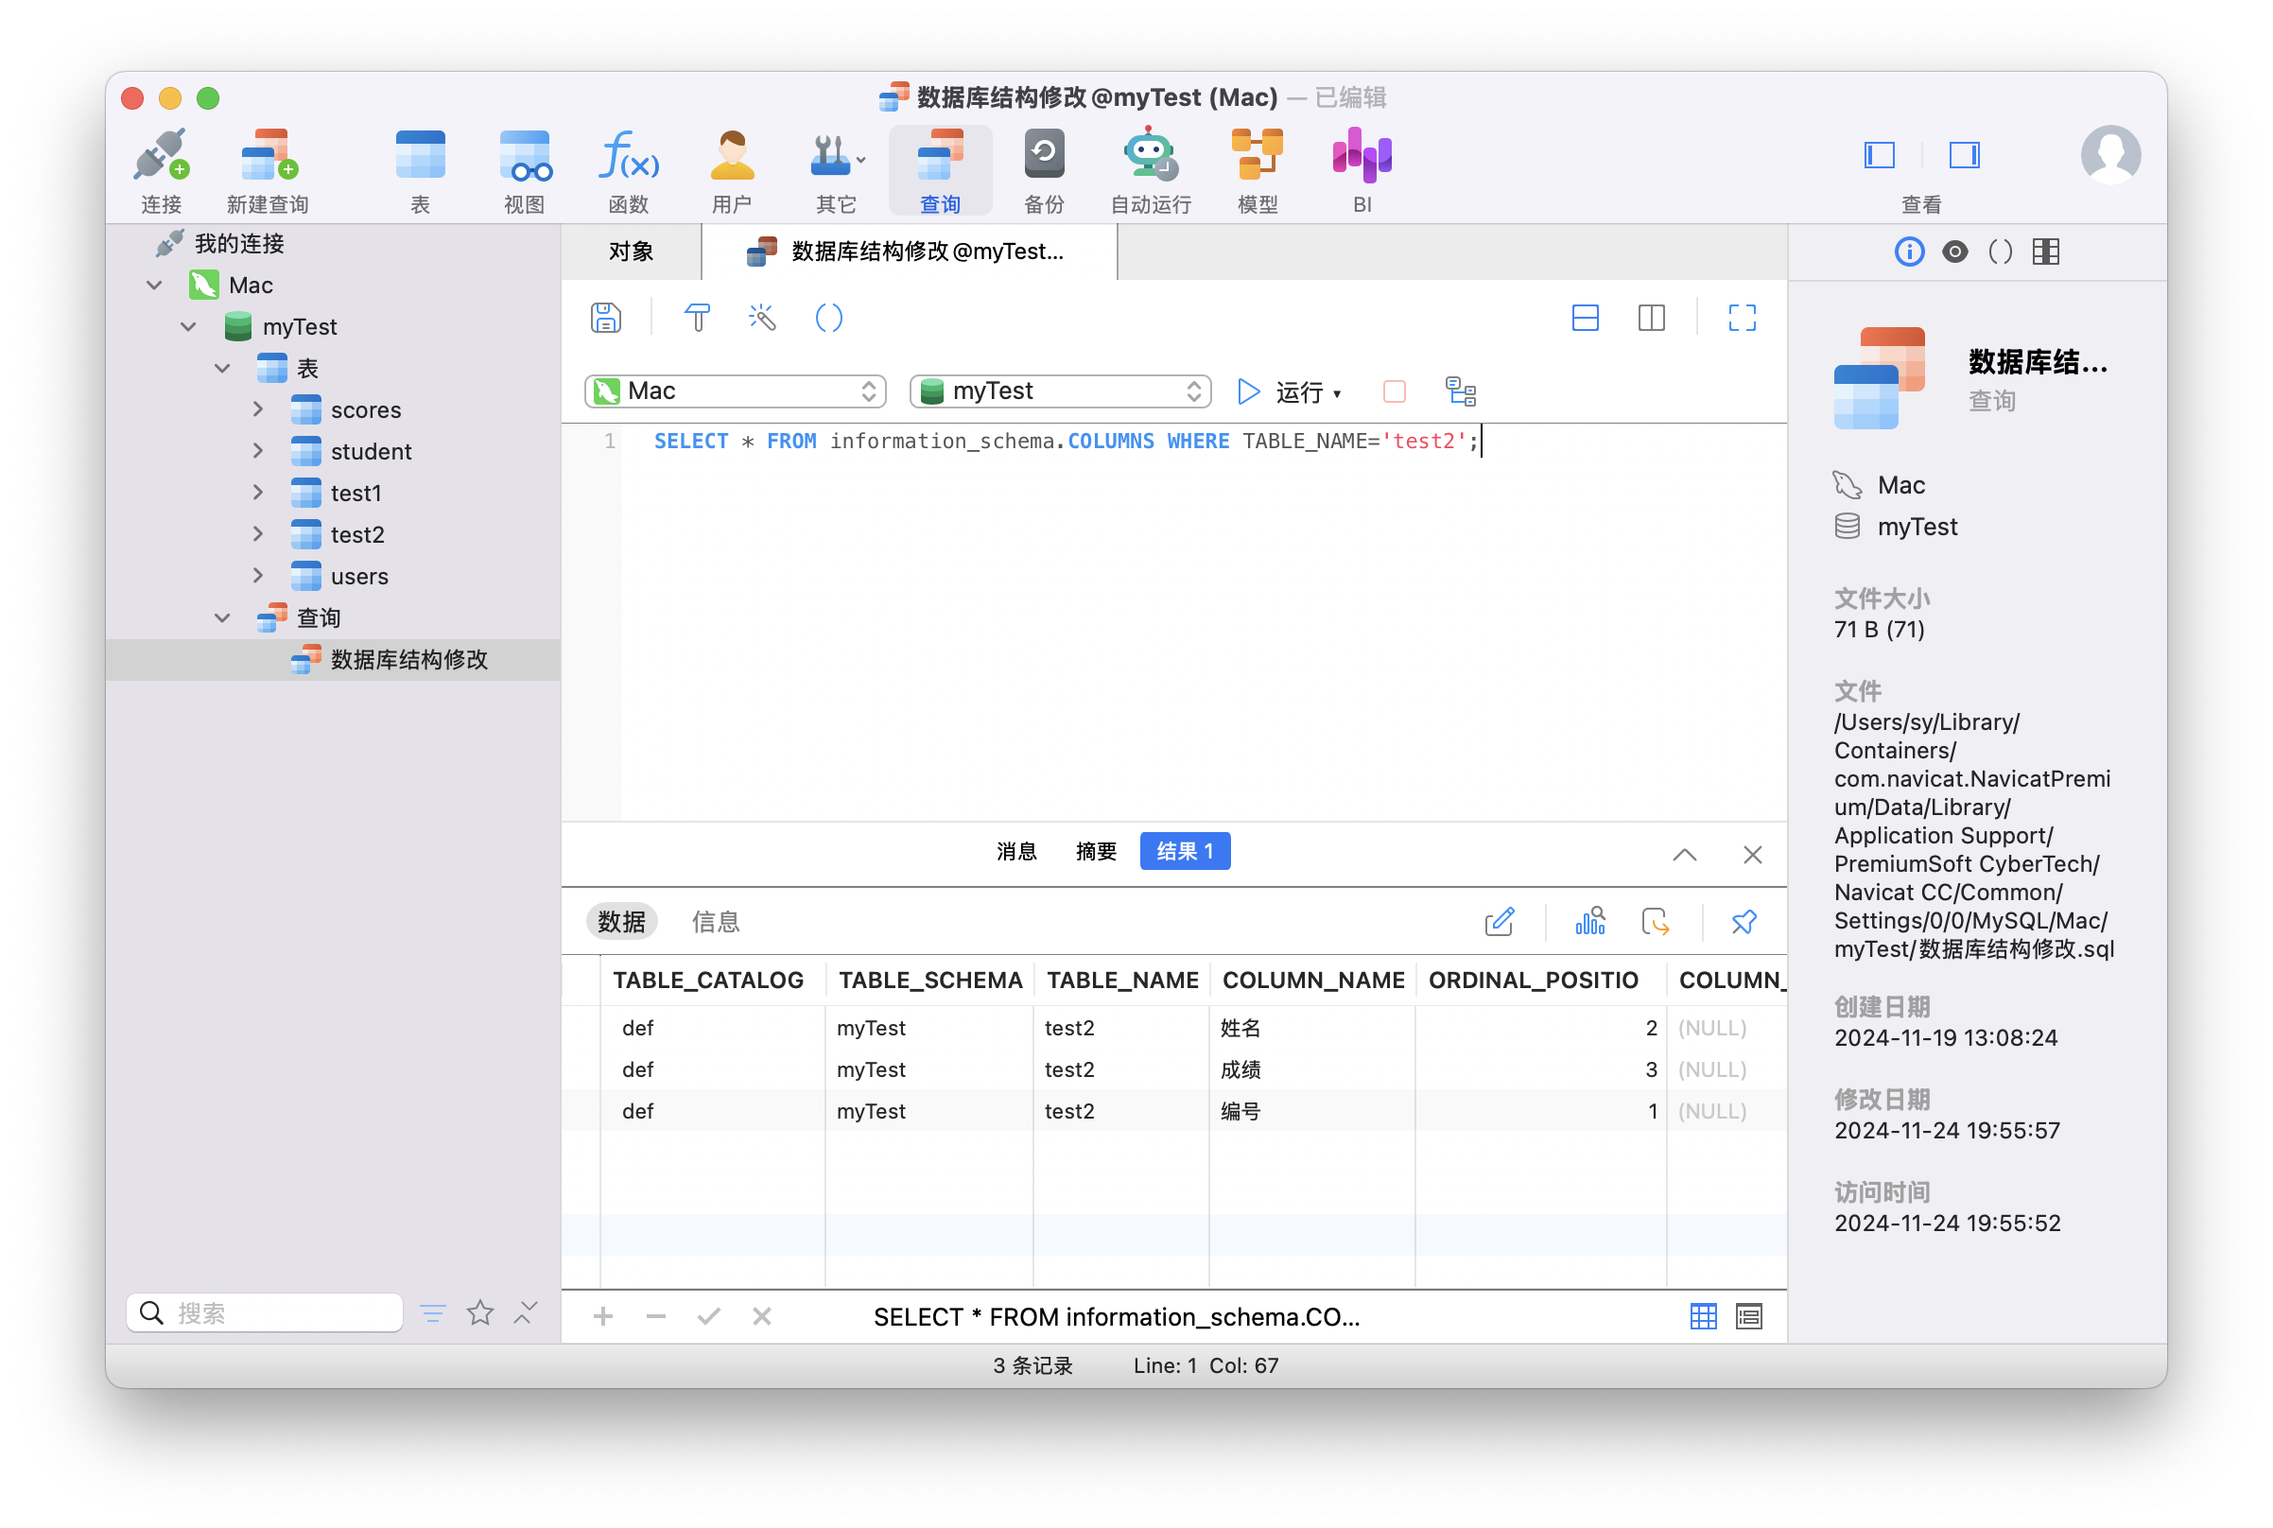
Task: Open the myTest database dropdown
Action: tap(1060, 391)
